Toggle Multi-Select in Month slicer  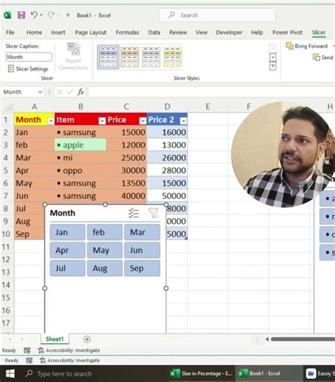point(134,213)
